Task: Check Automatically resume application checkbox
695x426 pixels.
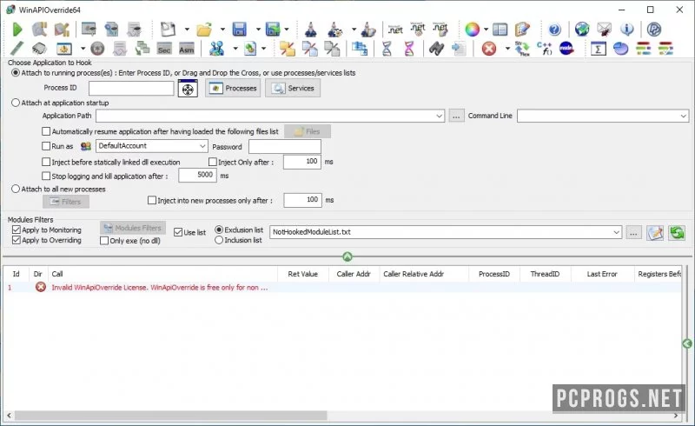Action: coord(46,131)
